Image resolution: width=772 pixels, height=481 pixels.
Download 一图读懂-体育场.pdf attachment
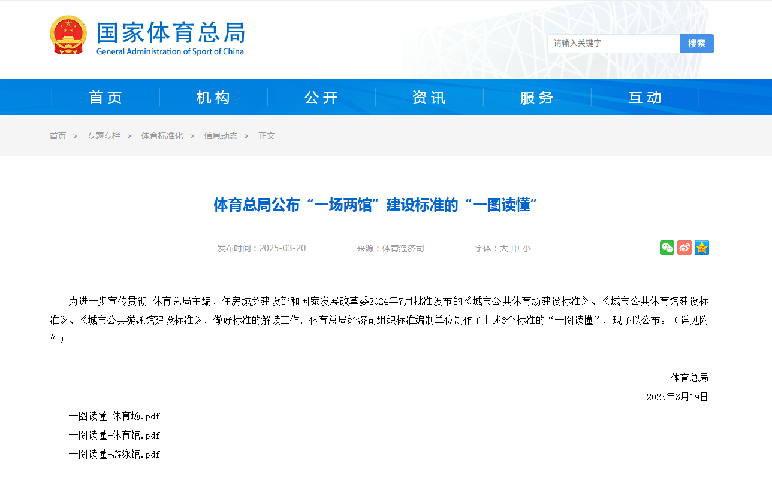pyautogui.click(x=114, y=416)
